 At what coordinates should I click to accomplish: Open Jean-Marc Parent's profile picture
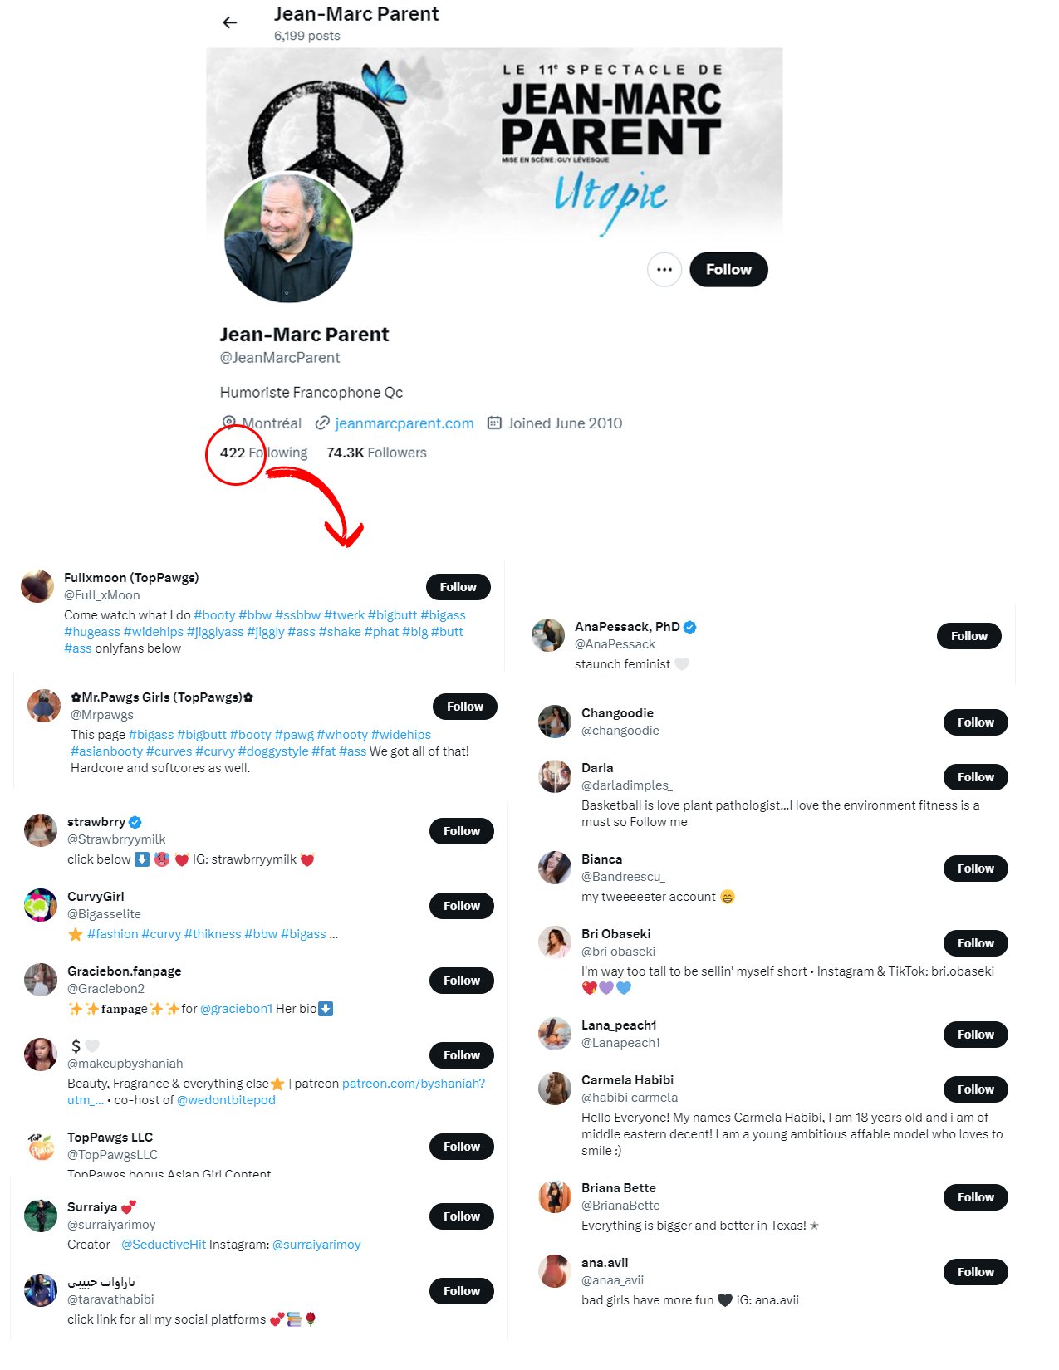coord(288,238)
